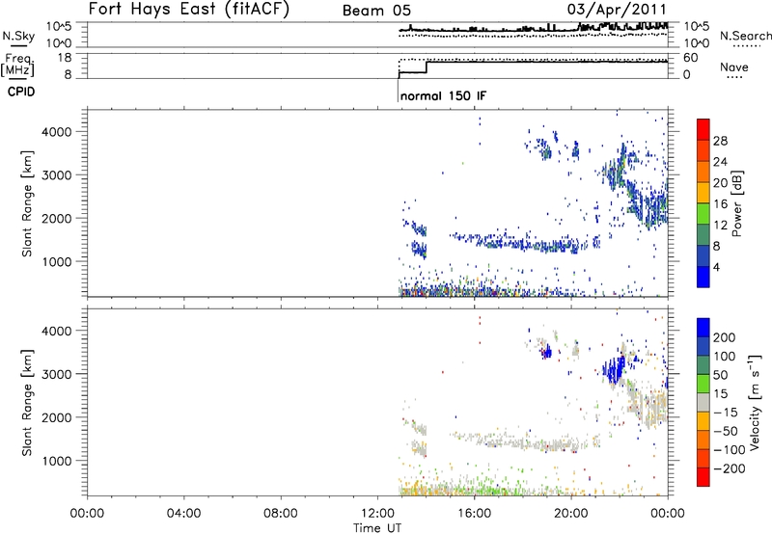The width and height of the screenshot is (772, 534).
Task: Click 'Slant Range [km]' label of velocity panel
Action: coord(27,403)
